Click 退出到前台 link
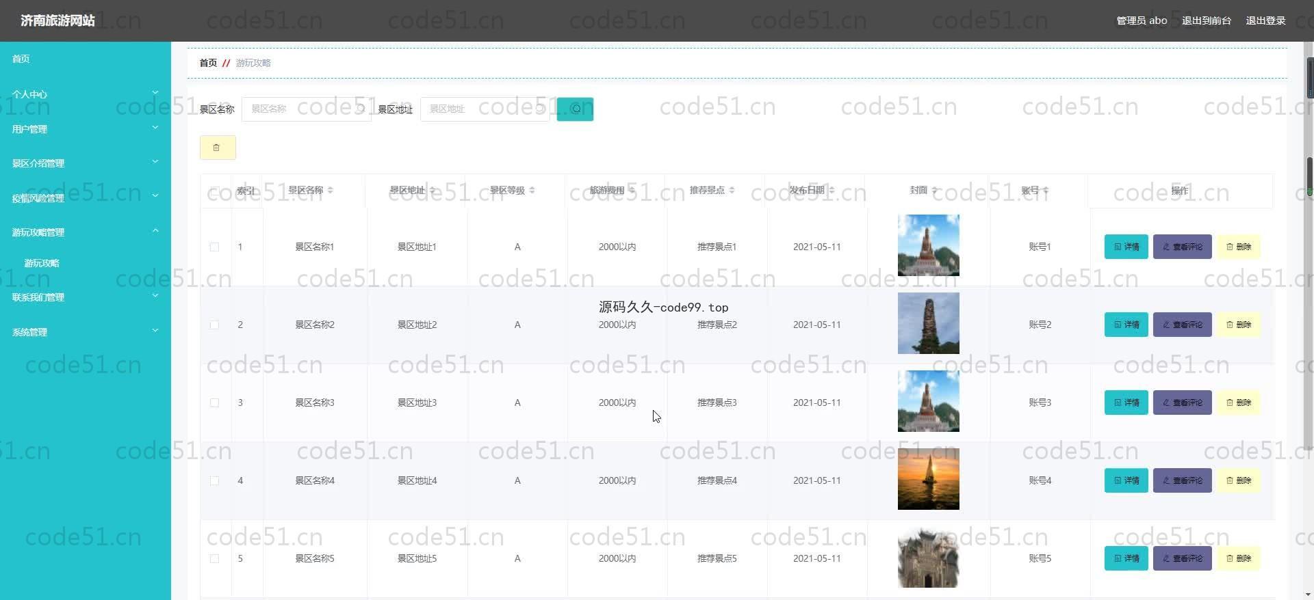Viewport: 1314px width, 600px height. (x=1206, y=21)
